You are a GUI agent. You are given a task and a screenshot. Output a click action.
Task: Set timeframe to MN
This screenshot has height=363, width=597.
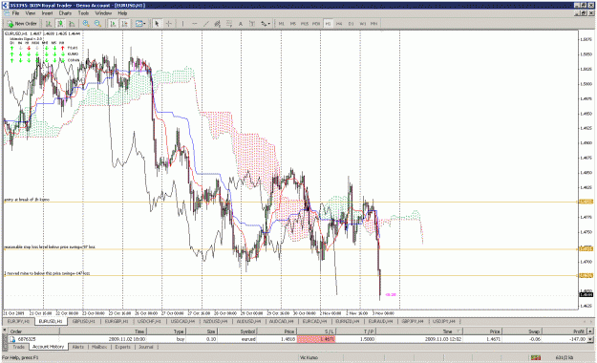[373, 24]
